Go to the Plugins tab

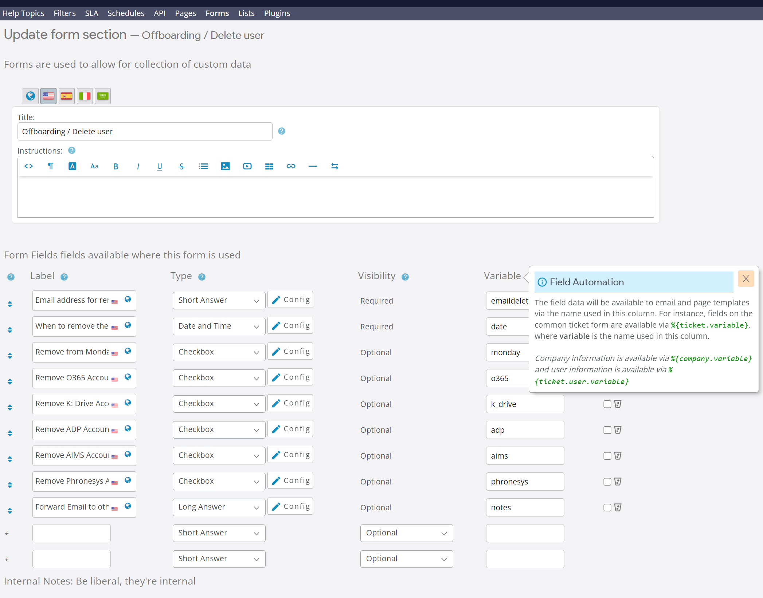tap(277, 13)
